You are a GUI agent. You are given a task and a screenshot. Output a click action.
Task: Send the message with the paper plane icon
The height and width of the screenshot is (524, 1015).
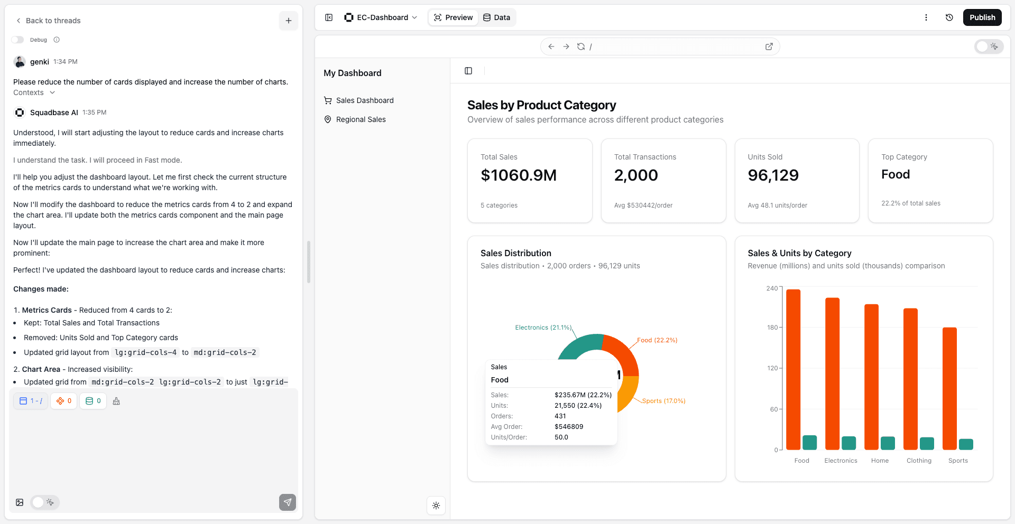(x=288, y=502)
